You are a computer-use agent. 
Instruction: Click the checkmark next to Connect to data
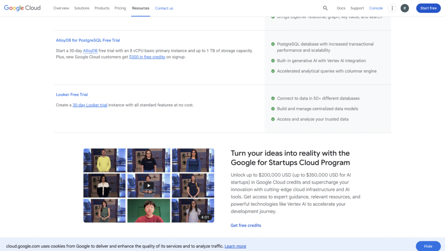point(273,99)
